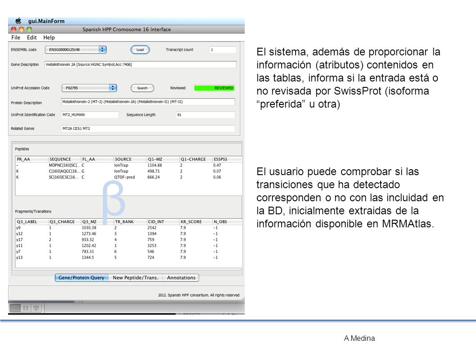This screenshot has height=357, width=476.
Task: Expand the UniProt Accession Code dropdown
Action: tap(89, 88)
